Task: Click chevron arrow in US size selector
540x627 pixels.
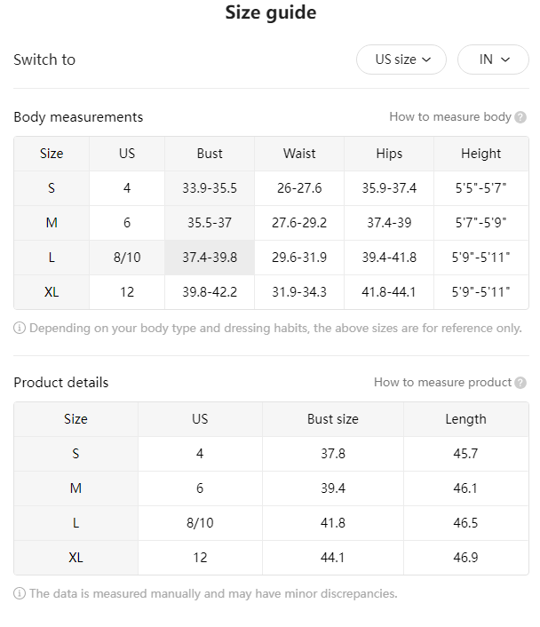Action: pyautogui.click(x=426, y=60)
